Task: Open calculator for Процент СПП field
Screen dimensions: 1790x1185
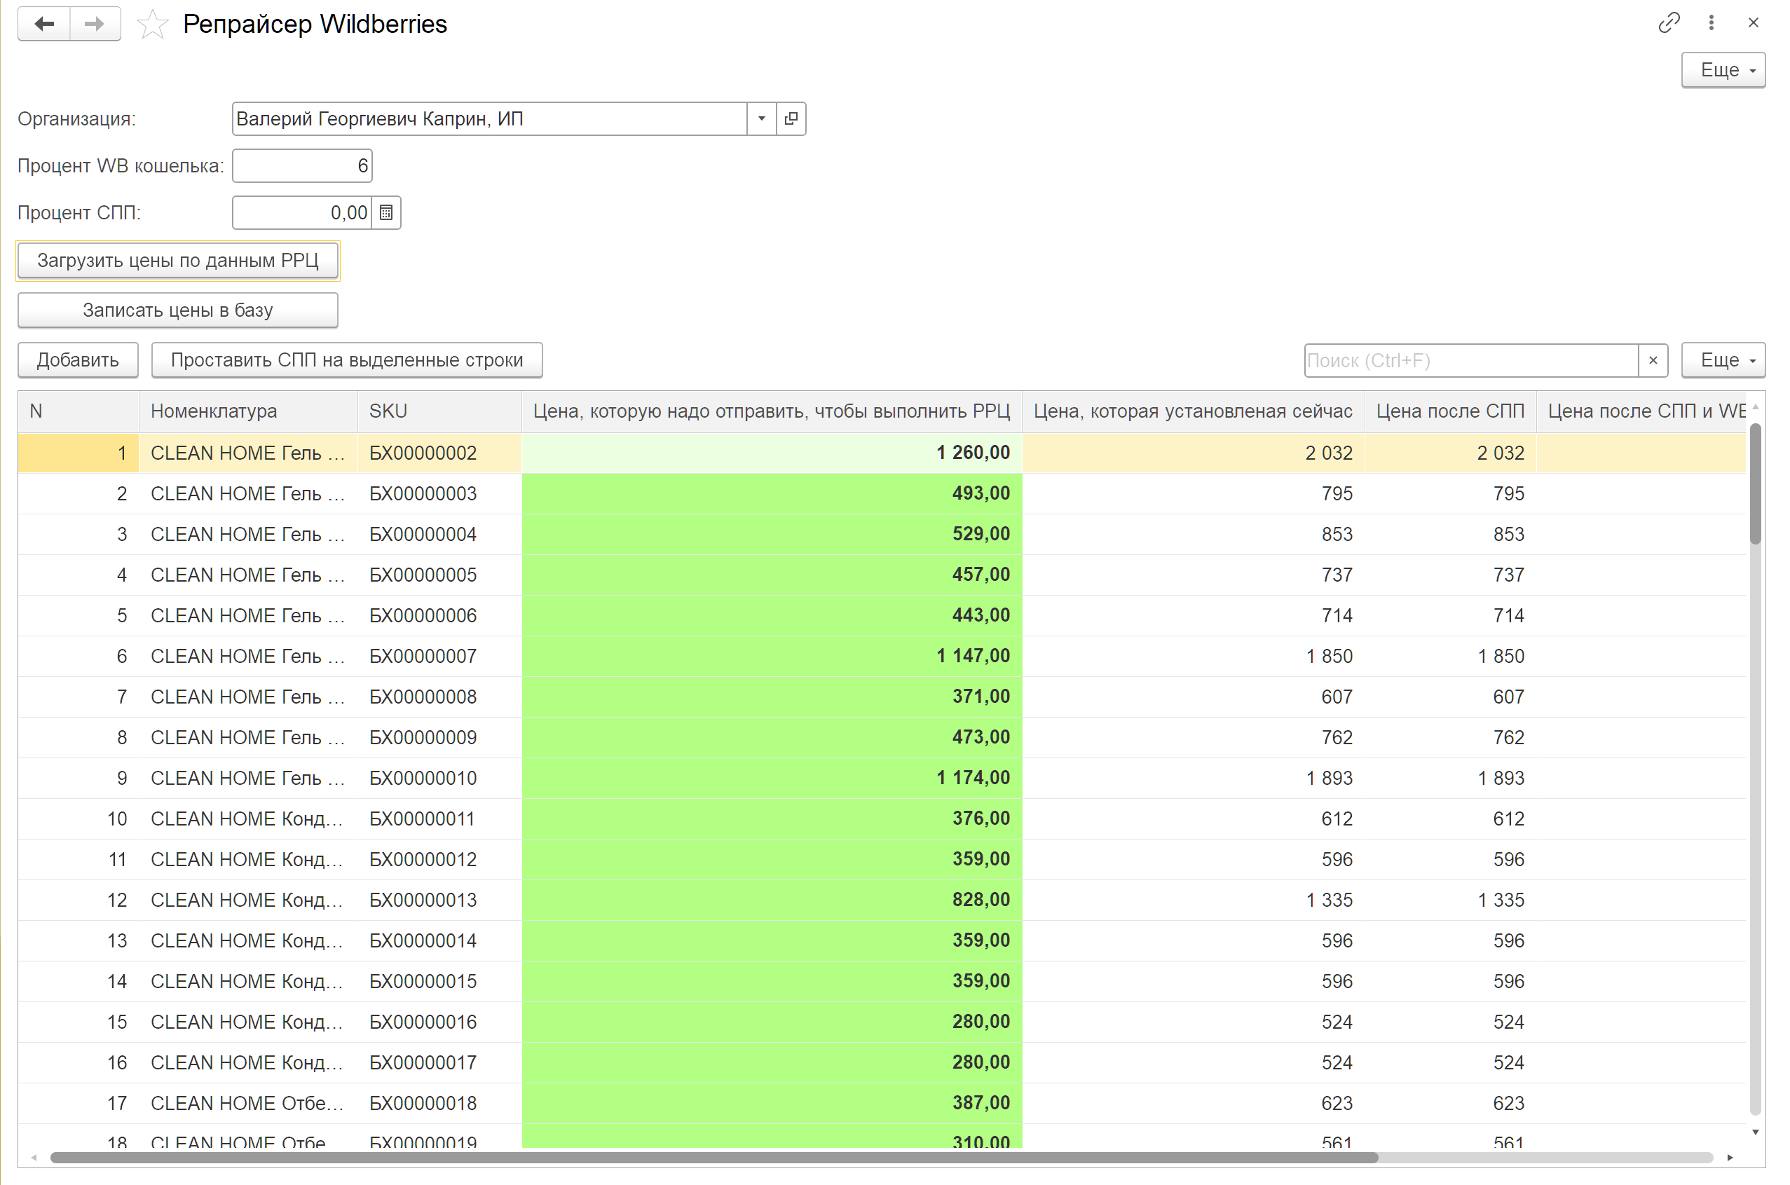Action: pyautogui.click(x=386, y=212)
